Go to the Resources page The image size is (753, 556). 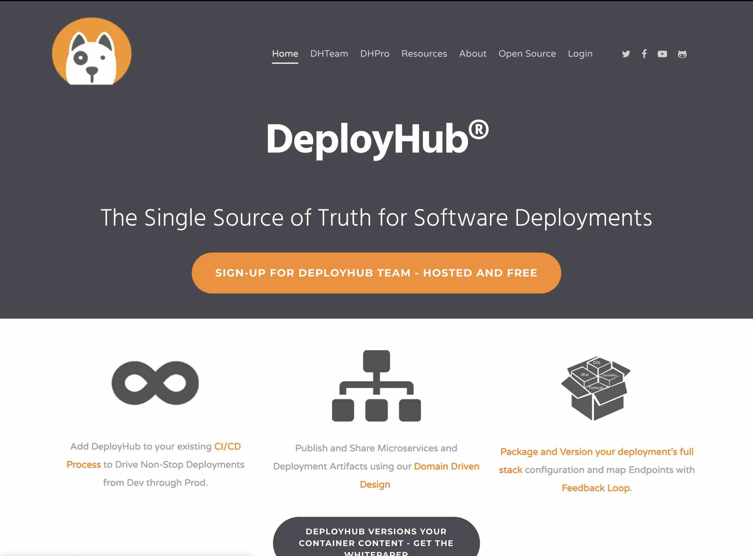point(424,53)
